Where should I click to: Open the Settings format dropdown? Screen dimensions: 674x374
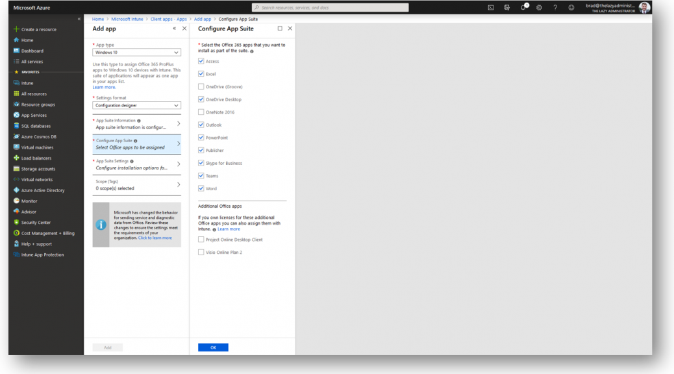pyautogui.click(x=137, y=105)
